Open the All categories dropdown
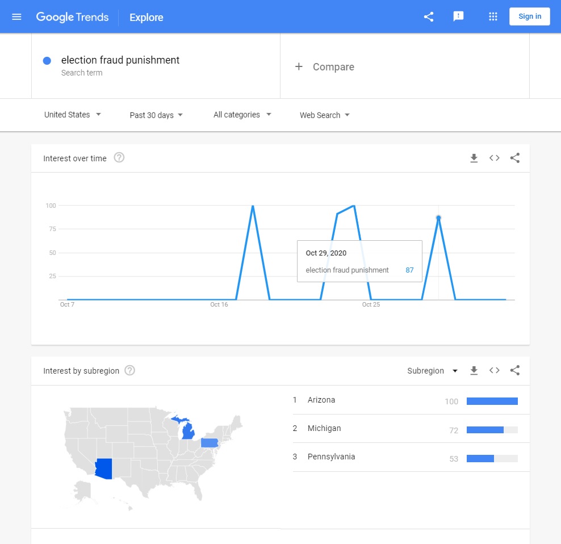The height and width of the screenshot is (544, 561). (x=242, y=115)
